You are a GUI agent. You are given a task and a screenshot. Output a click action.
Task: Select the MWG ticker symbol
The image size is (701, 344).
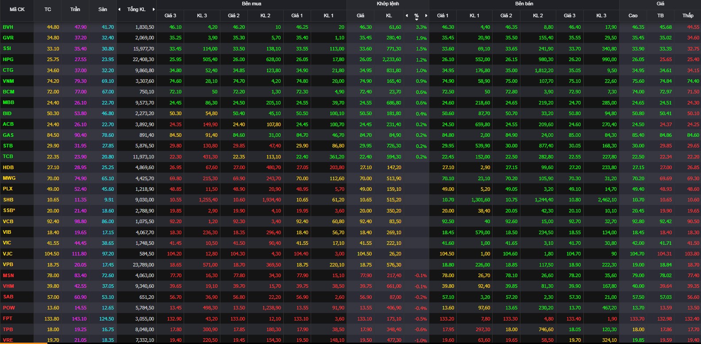click(x=9, y=178)
